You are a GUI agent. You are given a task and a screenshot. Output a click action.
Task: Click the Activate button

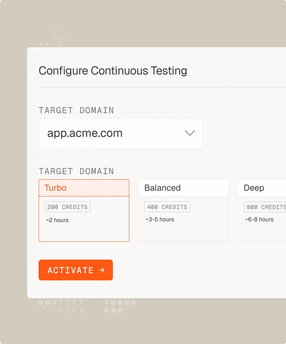tap(76, 270)
